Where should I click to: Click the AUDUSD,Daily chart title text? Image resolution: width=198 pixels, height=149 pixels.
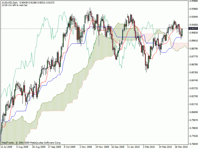pos(10,3)
